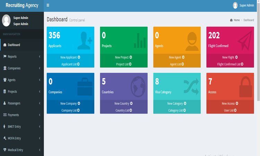
Task: Expand the Payments sidebar menu
Action: pos(22,115)
